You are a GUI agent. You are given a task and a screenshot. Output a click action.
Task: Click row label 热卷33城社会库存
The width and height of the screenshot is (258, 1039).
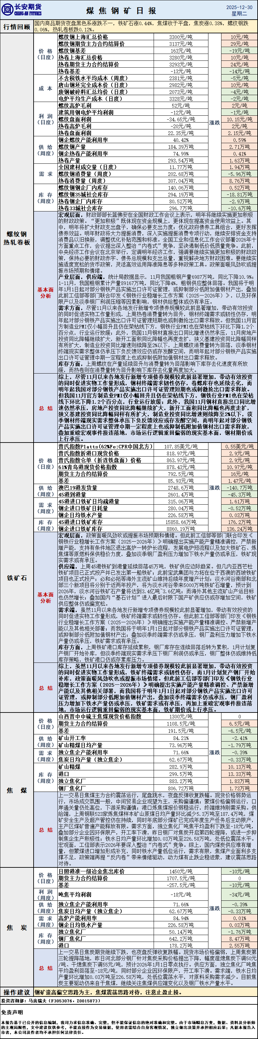point(81,208)
